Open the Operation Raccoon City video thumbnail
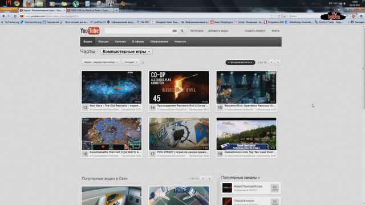Image resolution: width=365 pixels, height=205 pixels. pyautogui.click(x=246, y=87)
